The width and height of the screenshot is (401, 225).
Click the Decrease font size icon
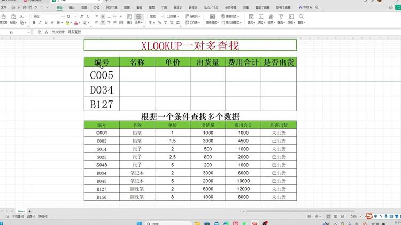point(88,17)
